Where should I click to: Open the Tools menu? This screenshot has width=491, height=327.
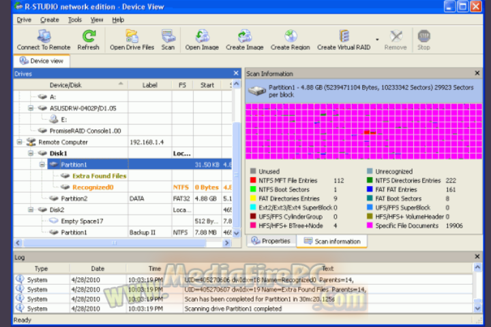(x=75, y=20)
